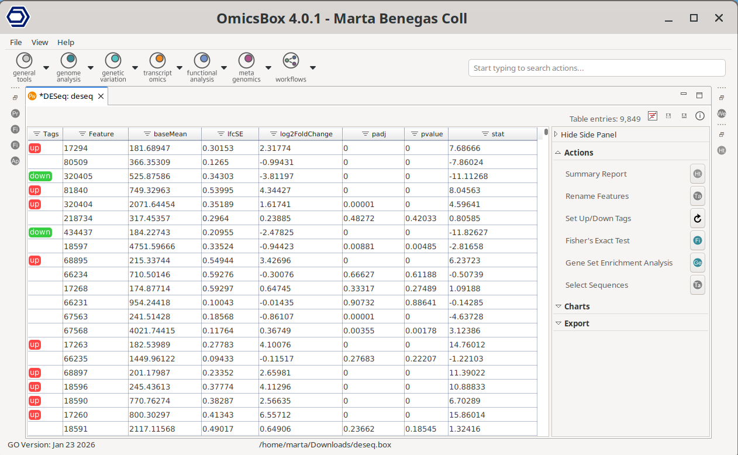Screen dimensions: 738x455
Task: Open the File menu
Action: [16, 42]
